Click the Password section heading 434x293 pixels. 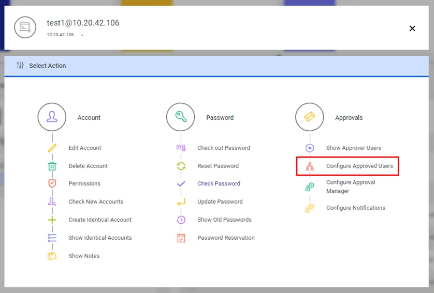(220, 118)
